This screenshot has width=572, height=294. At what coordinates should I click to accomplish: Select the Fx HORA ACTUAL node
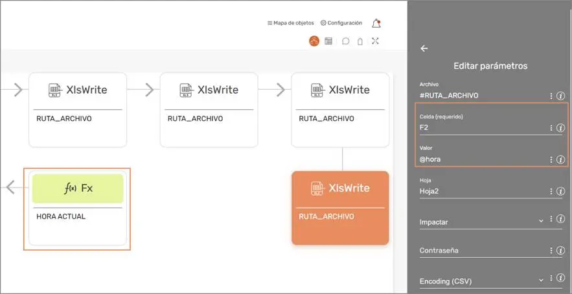click(77, 209)
